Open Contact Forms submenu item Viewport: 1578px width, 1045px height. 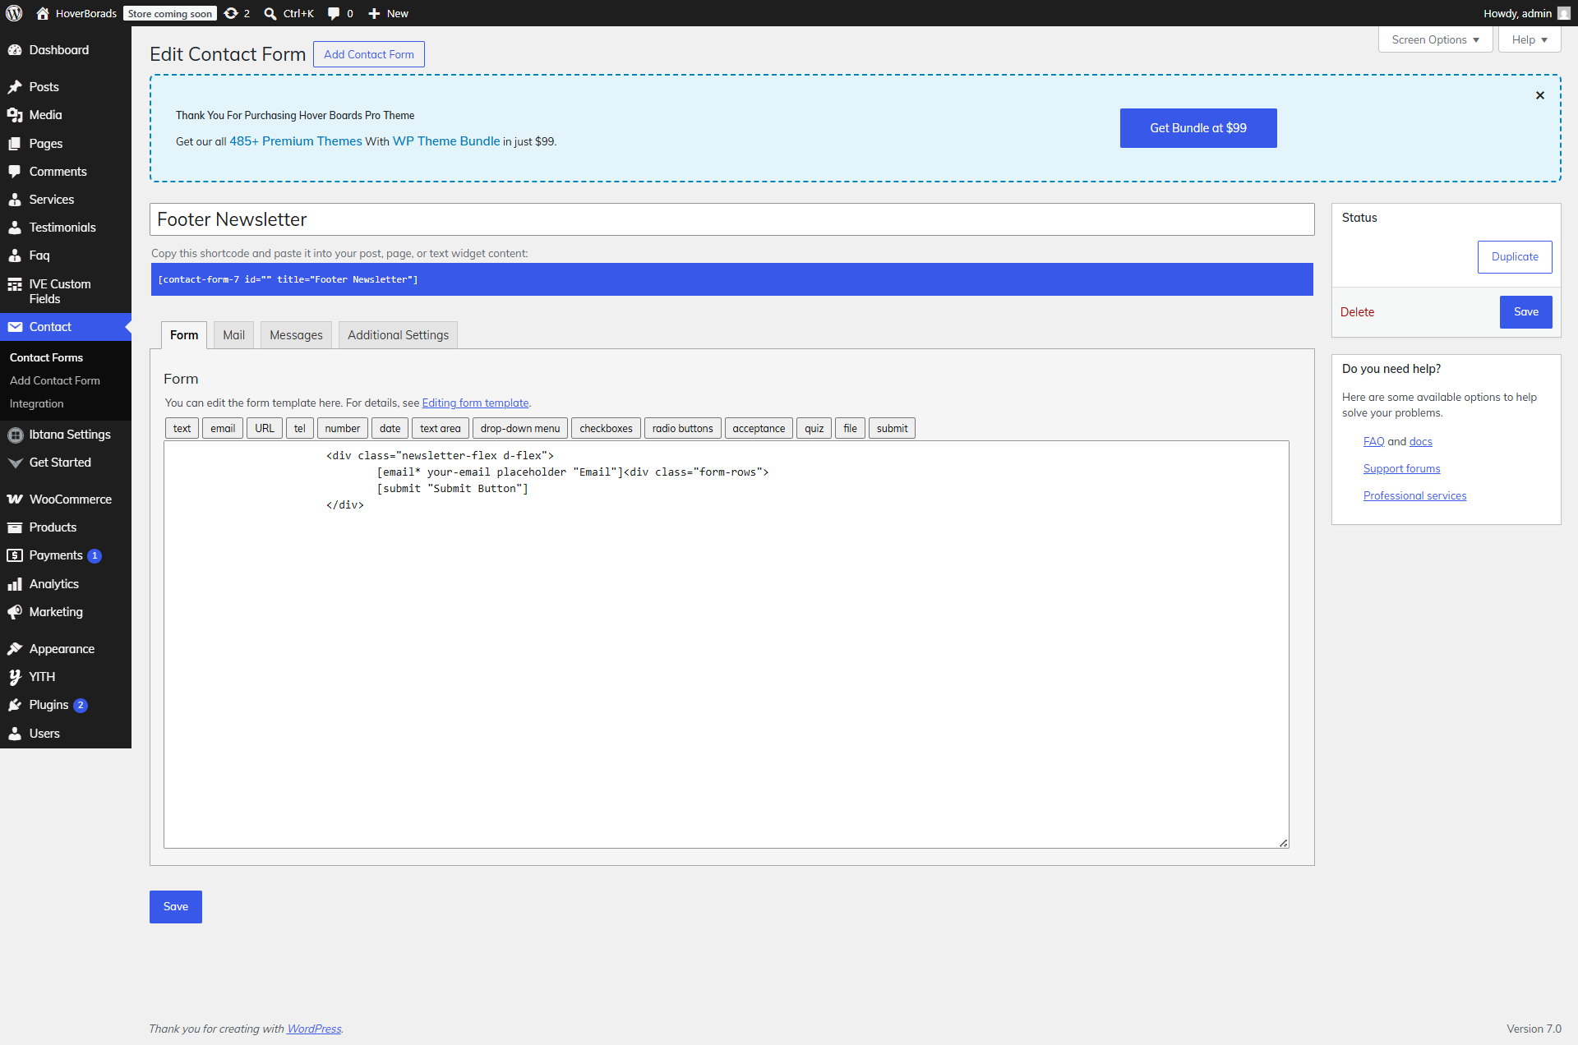click(x=46, y=357)
